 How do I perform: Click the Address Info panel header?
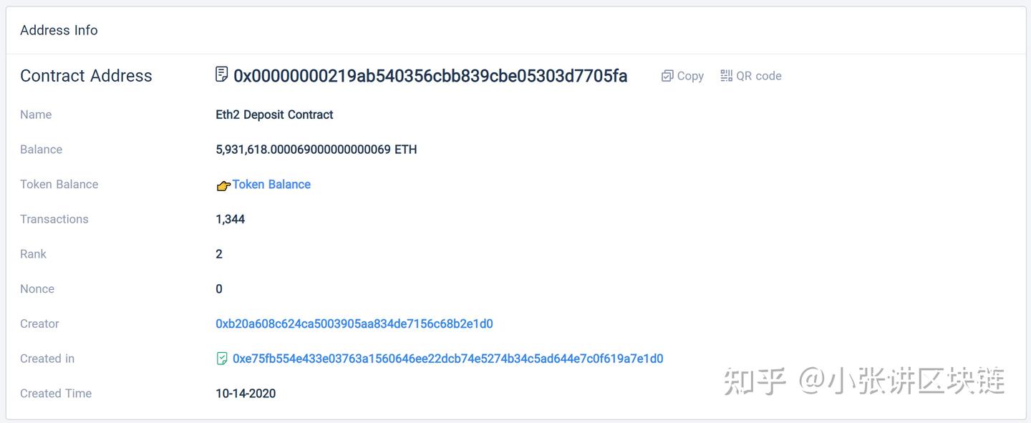click(x=59, y=30)
